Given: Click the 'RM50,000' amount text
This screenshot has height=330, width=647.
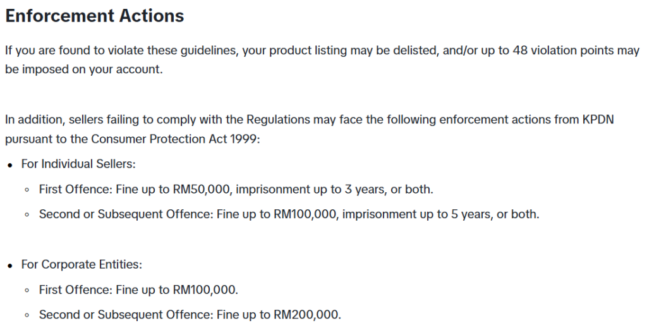Looking at the screenshot, I should [x=201, y=189].
